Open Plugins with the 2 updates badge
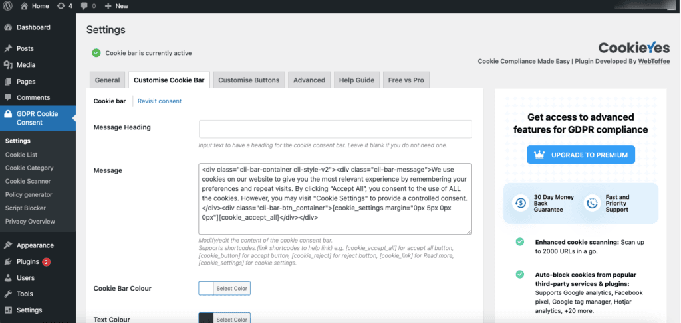This screenshot has height=323, width=681. click(33, 261)
